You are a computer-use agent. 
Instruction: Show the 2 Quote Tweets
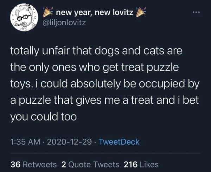[90, 164]
